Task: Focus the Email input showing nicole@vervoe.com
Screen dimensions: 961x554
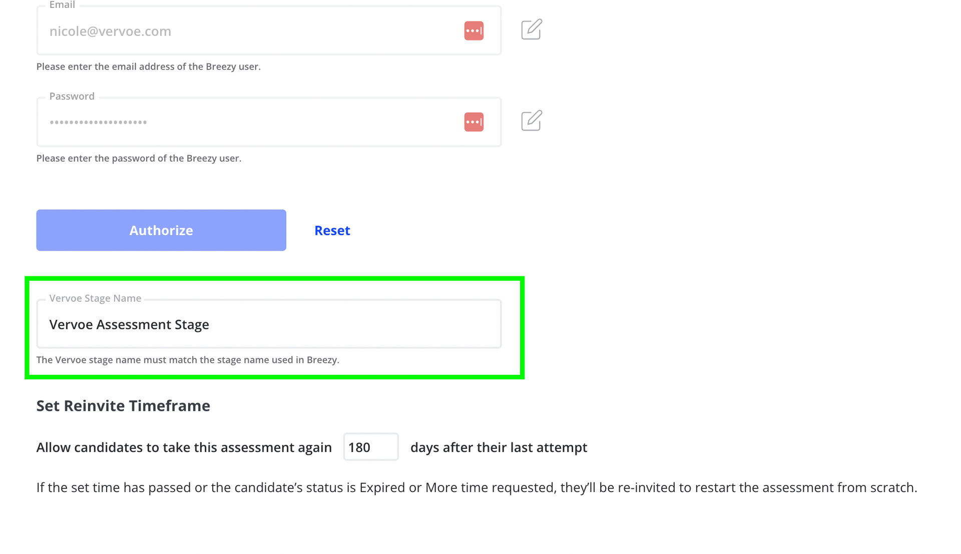Action: 269,31
